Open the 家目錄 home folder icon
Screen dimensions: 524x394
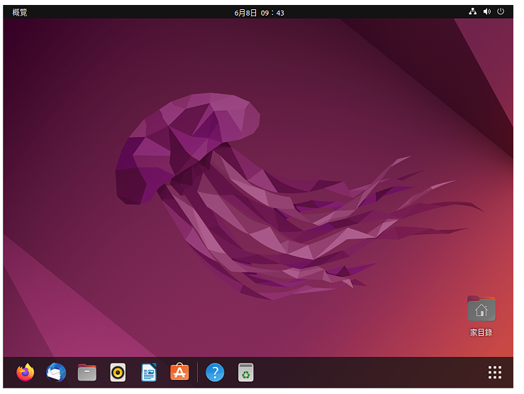481,308
